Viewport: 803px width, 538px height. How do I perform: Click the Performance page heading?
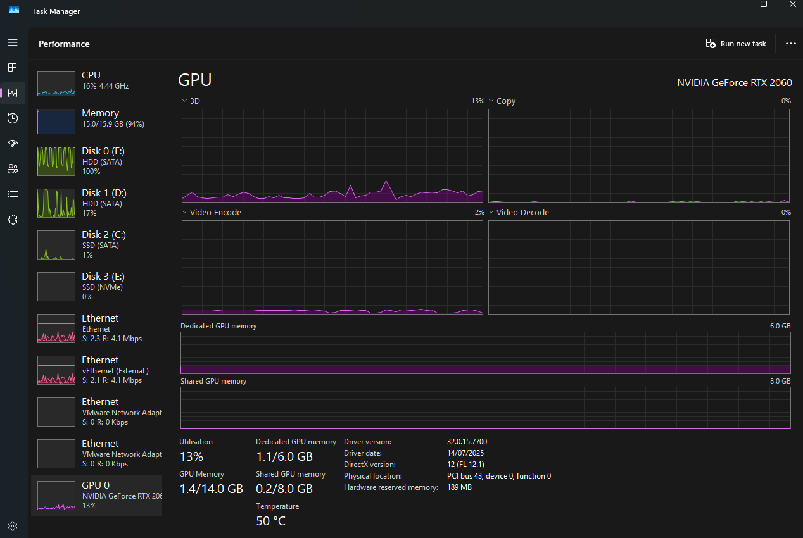point(64,44)
